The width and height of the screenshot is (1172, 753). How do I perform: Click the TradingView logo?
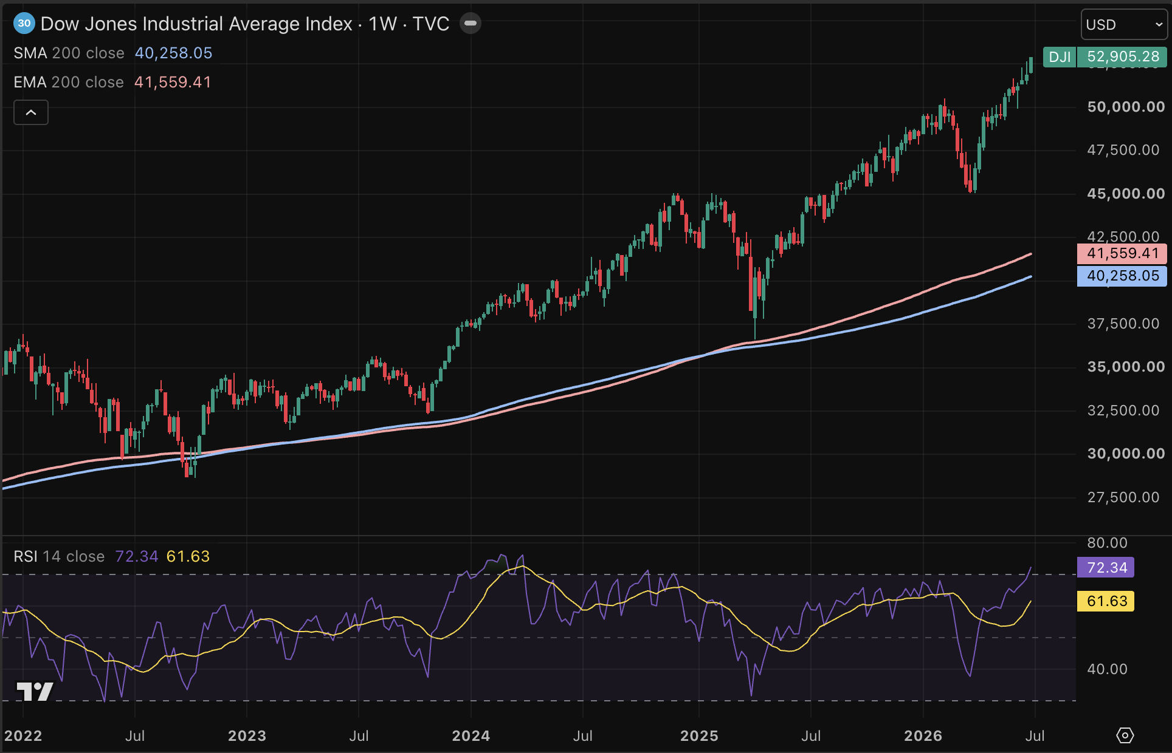pyautogui.click(x=35, y=691)
